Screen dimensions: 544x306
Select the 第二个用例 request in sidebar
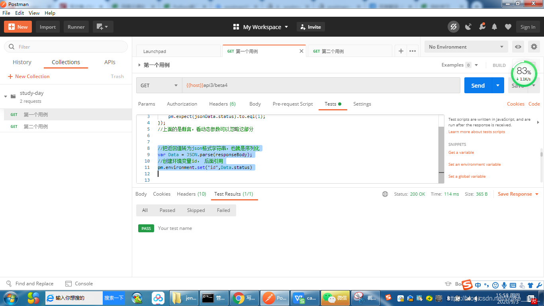coord(66,126)
